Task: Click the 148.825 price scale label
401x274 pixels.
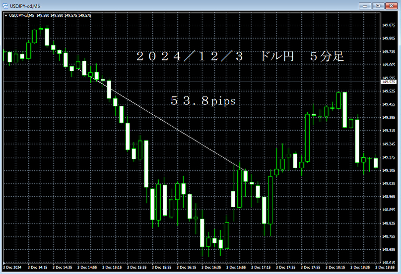Action: (389, 223)
